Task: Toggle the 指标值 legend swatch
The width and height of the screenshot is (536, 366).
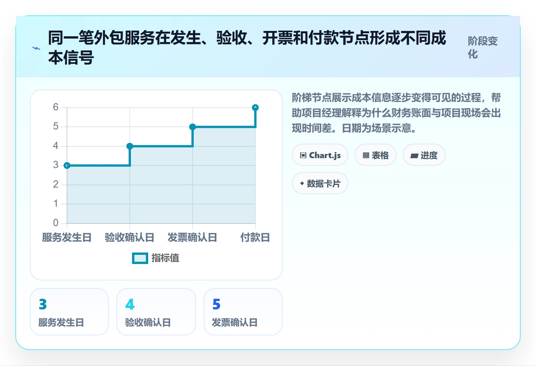Action: [x=140, y=258]
